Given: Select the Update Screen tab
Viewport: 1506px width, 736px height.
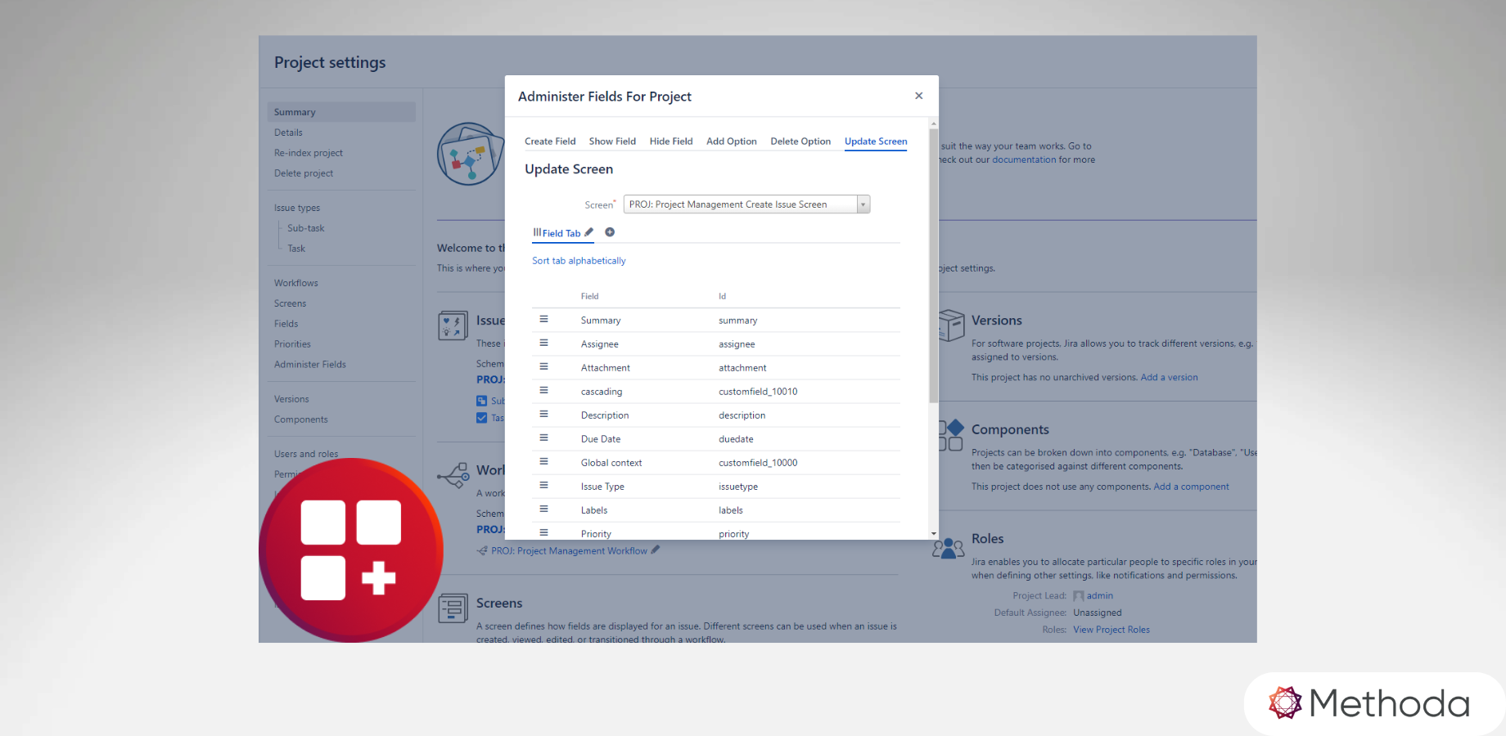Looking at the screenshot, I should coord(876,141).
